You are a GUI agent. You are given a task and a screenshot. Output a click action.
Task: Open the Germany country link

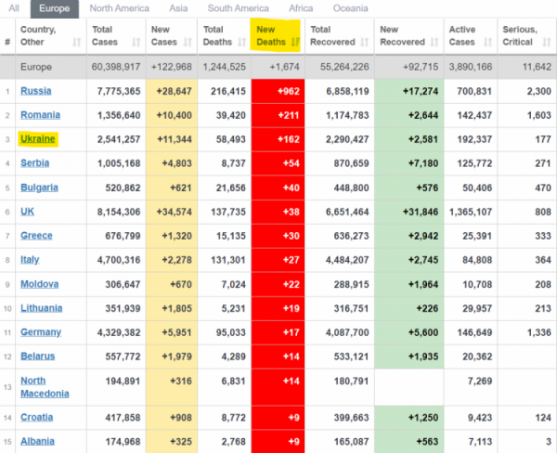(41, 332)
